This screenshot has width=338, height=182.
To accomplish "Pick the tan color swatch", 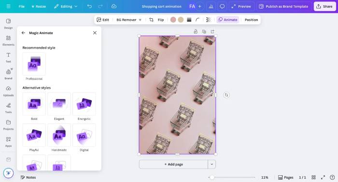I will coord(181,20).
